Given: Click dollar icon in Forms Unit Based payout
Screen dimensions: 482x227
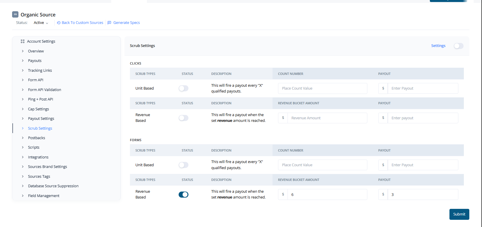Looking at the screenshot, I should click(x=383, y=165).
